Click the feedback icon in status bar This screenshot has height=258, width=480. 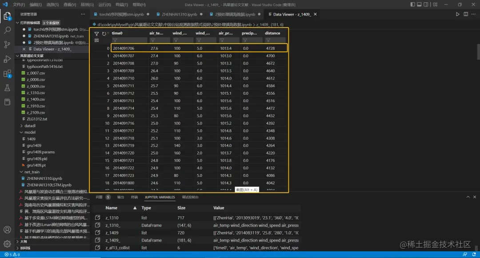pyautogui.click(x=465, y=254)
